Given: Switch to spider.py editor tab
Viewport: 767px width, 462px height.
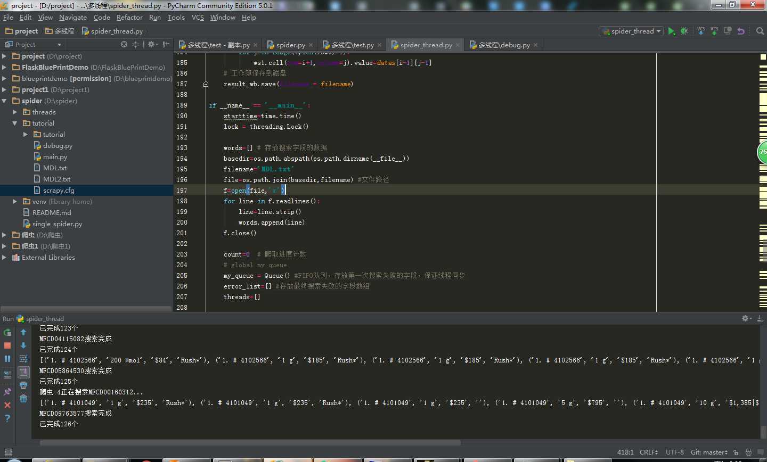Looking at the screenshot, I should pos(290,45).
